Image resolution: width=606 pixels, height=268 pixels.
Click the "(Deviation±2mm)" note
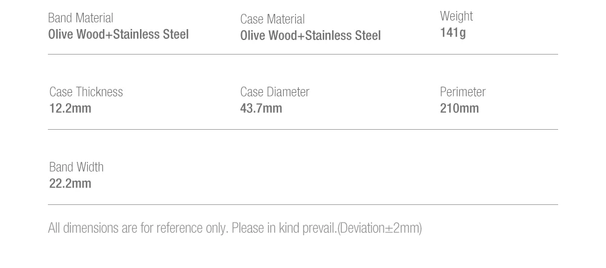pyautogui.click(x=379, y=229)
